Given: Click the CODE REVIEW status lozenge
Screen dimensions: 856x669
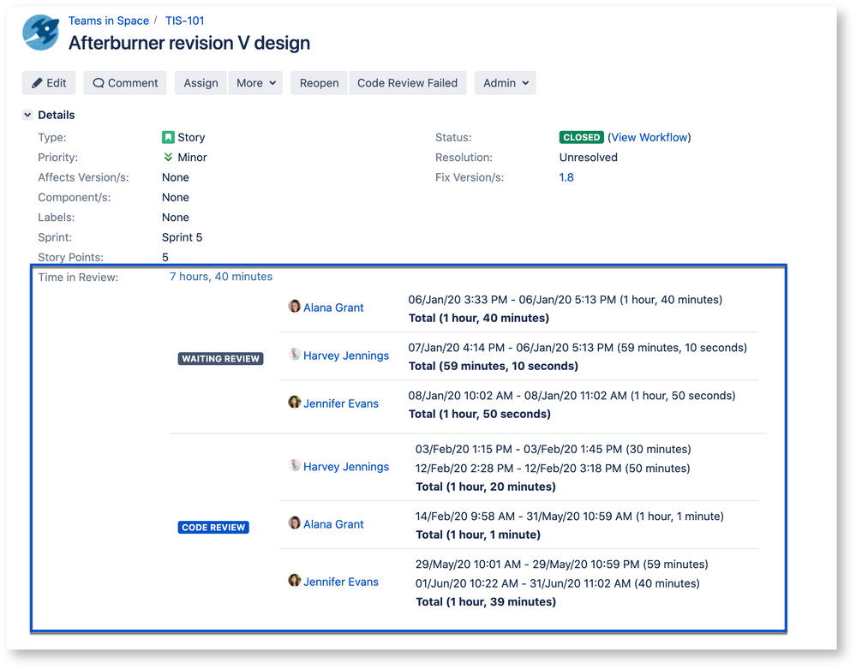Looking at the screenshot, I should tap(213, 528).
